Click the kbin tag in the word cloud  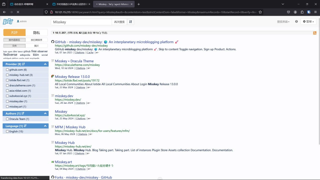pos(36,55)
